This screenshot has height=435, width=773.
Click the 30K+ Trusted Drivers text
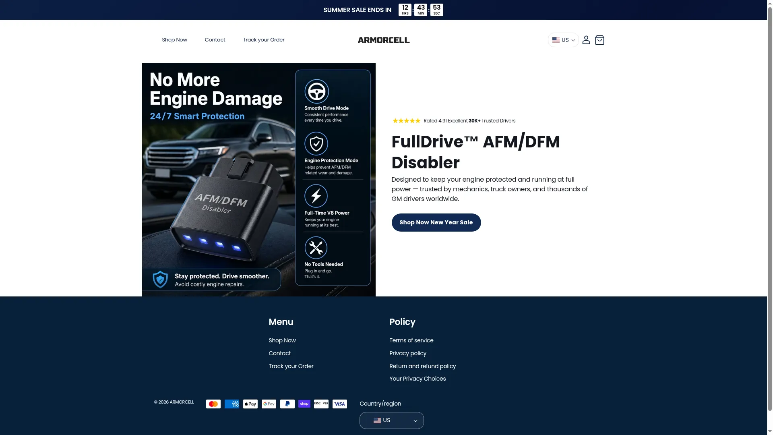click(x=492, y=121)
